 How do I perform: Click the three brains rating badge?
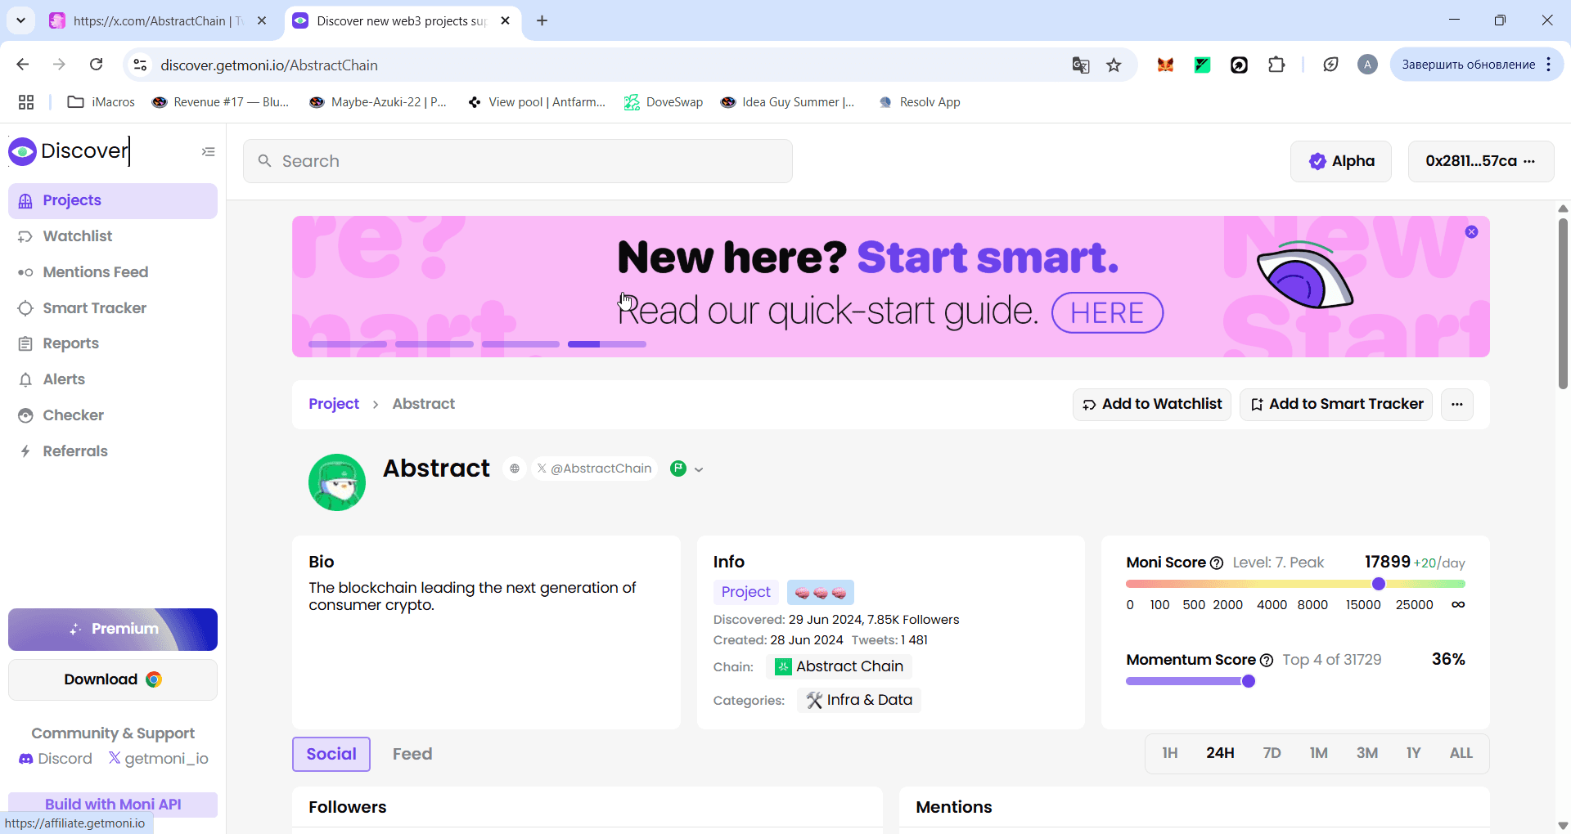point(821,592)
